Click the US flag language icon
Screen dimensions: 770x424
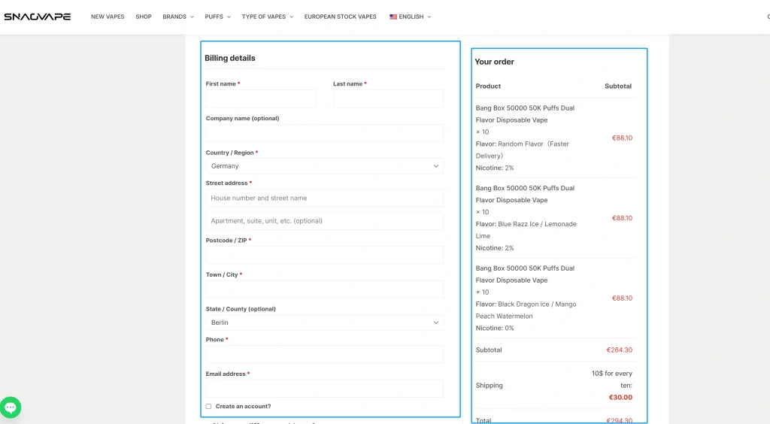tap(393, 17)
